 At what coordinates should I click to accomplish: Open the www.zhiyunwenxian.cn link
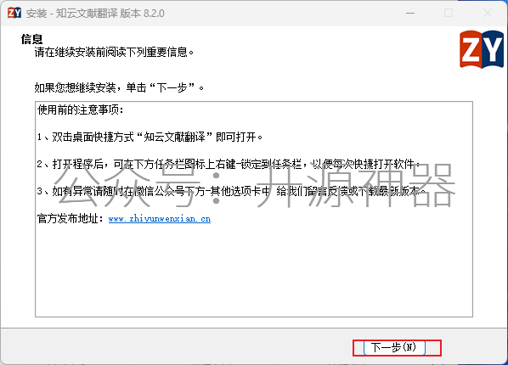point(160,219)
